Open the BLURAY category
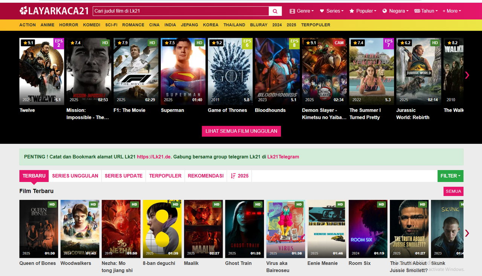Screen dimensions: 482x276 [259, 25]
